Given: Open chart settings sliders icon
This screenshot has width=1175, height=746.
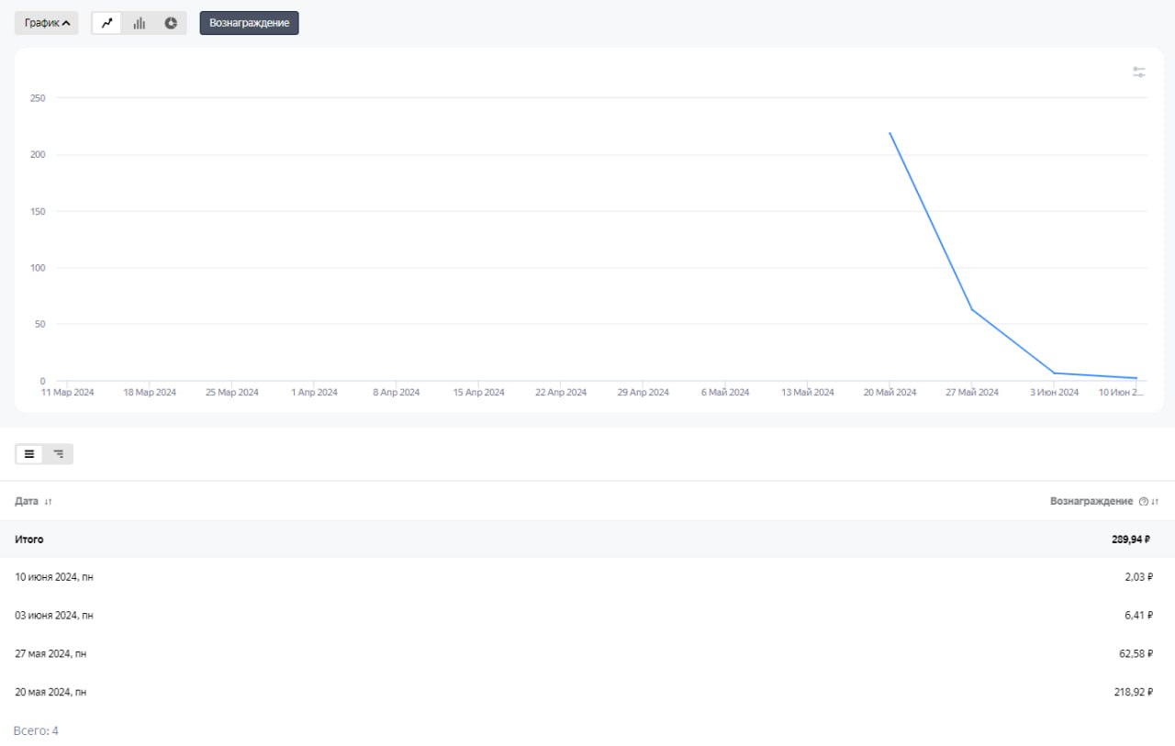Looking at the screenshot, I should click(x=1139, y=72).
